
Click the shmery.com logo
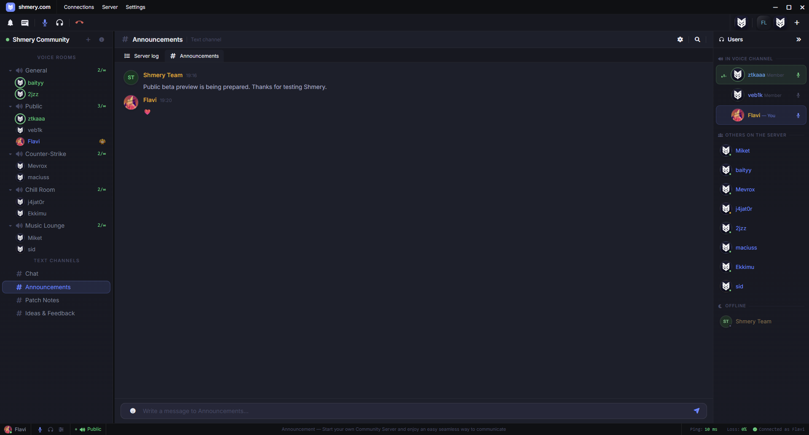(28, 7)
